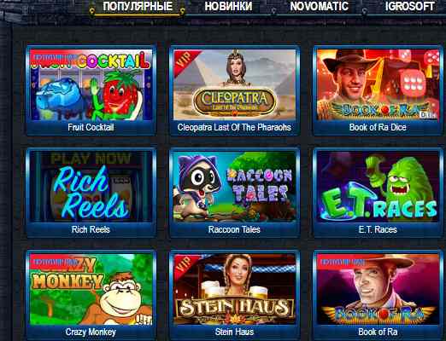Click the VIP badge on Stein Haus

(x=184, y=265)
